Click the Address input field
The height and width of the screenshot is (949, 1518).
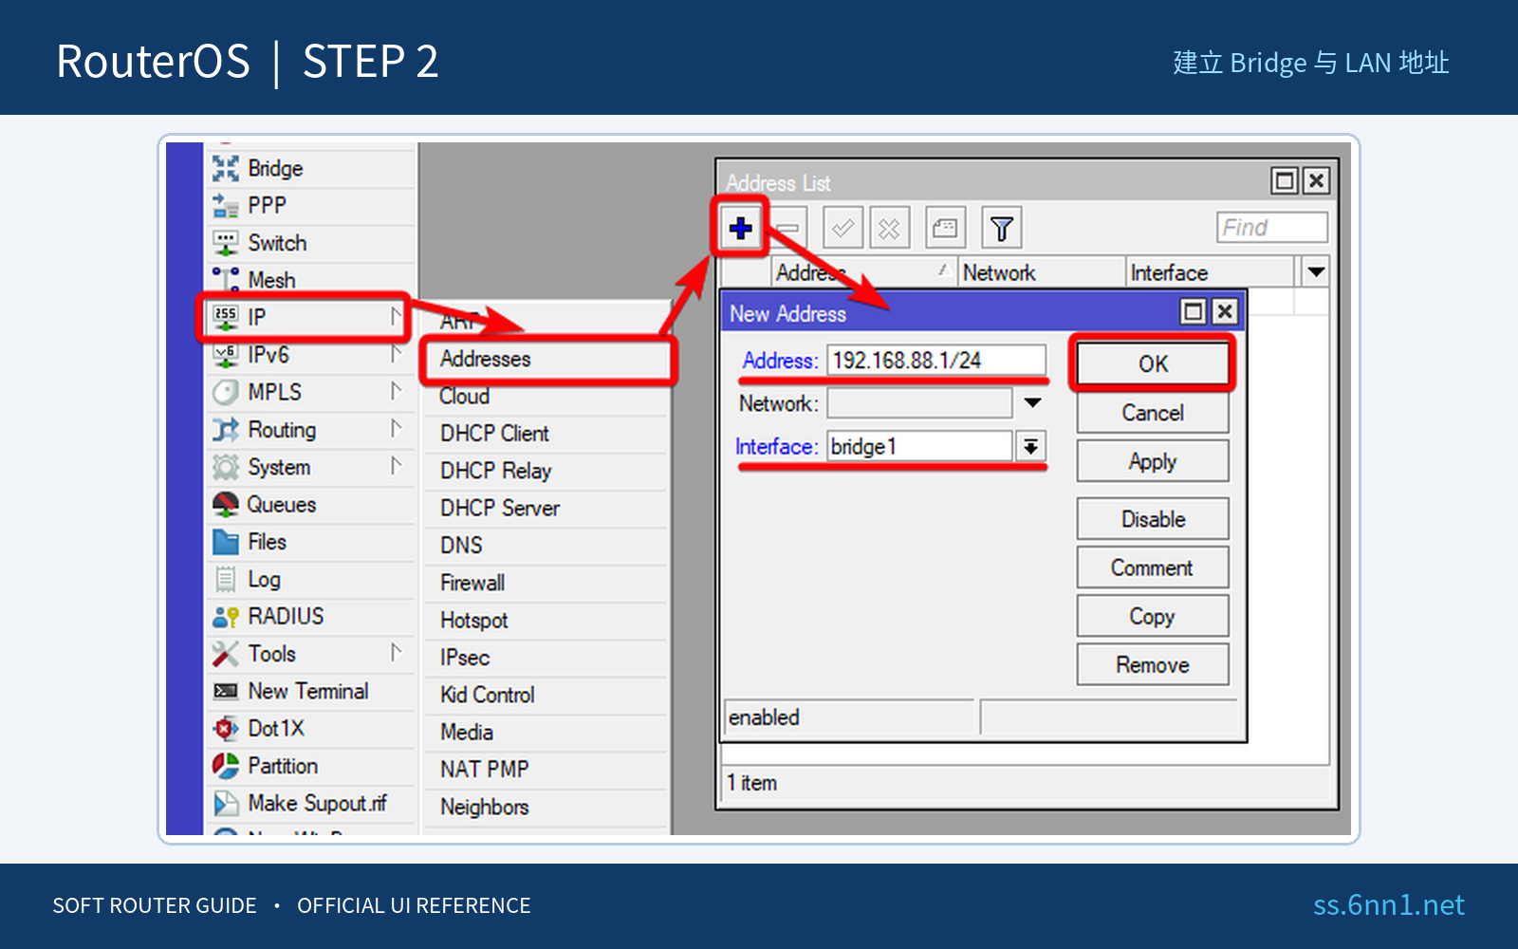[x=936, y=361]
